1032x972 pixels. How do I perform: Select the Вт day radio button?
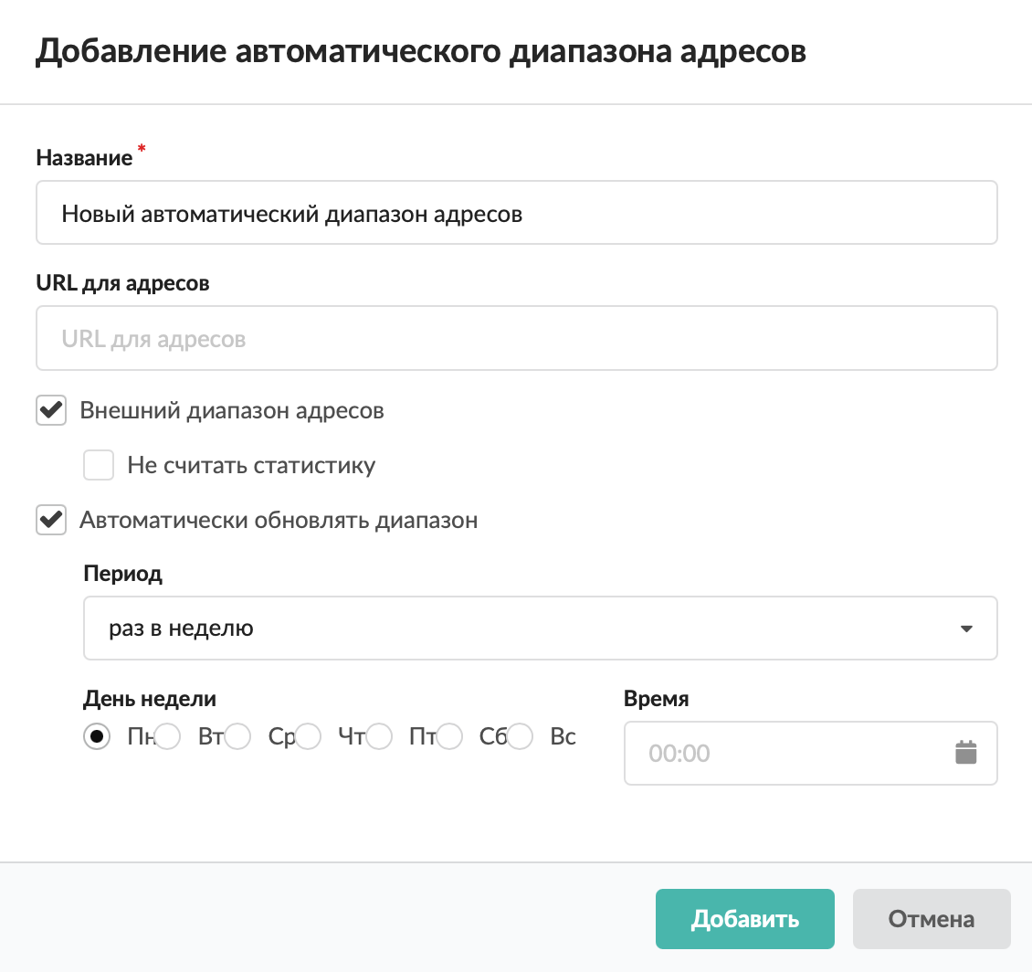168,736
